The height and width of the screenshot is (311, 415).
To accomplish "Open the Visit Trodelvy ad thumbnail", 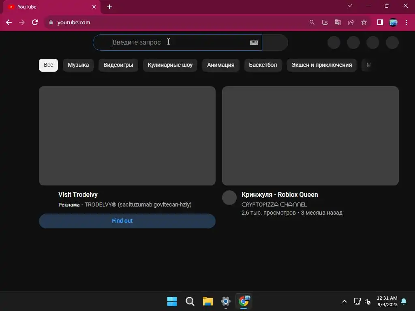I will 127,136.
